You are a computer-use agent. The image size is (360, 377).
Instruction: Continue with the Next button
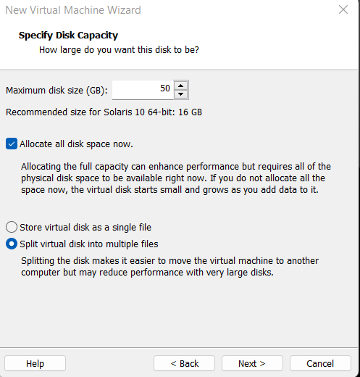pos(252,363)
